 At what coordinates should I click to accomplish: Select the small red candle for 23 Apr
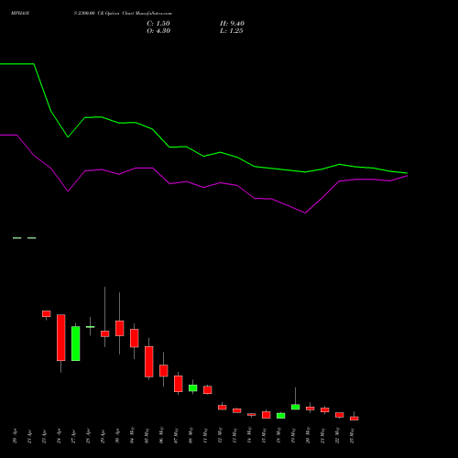click(47, 313)
